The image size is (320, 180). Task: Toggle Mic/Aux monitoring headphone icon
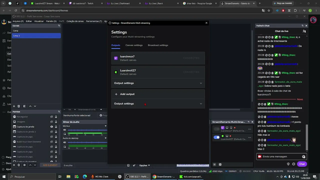tap(65, 134)
